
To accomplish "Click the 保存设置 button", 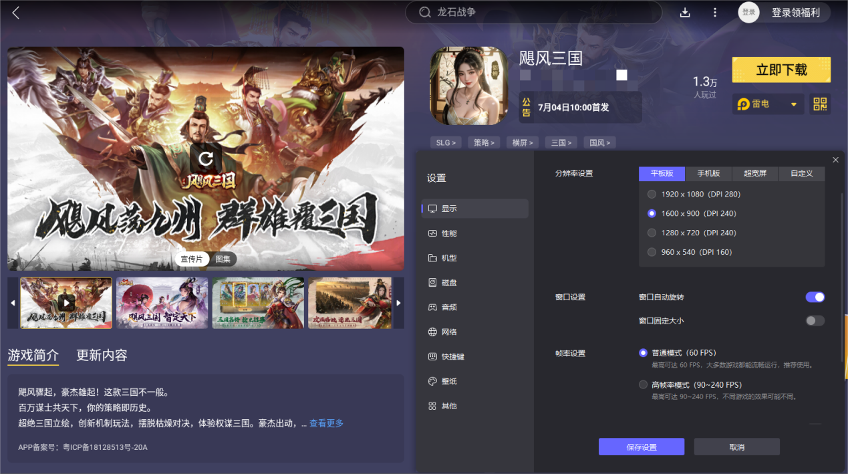I will tap(642, 447).
